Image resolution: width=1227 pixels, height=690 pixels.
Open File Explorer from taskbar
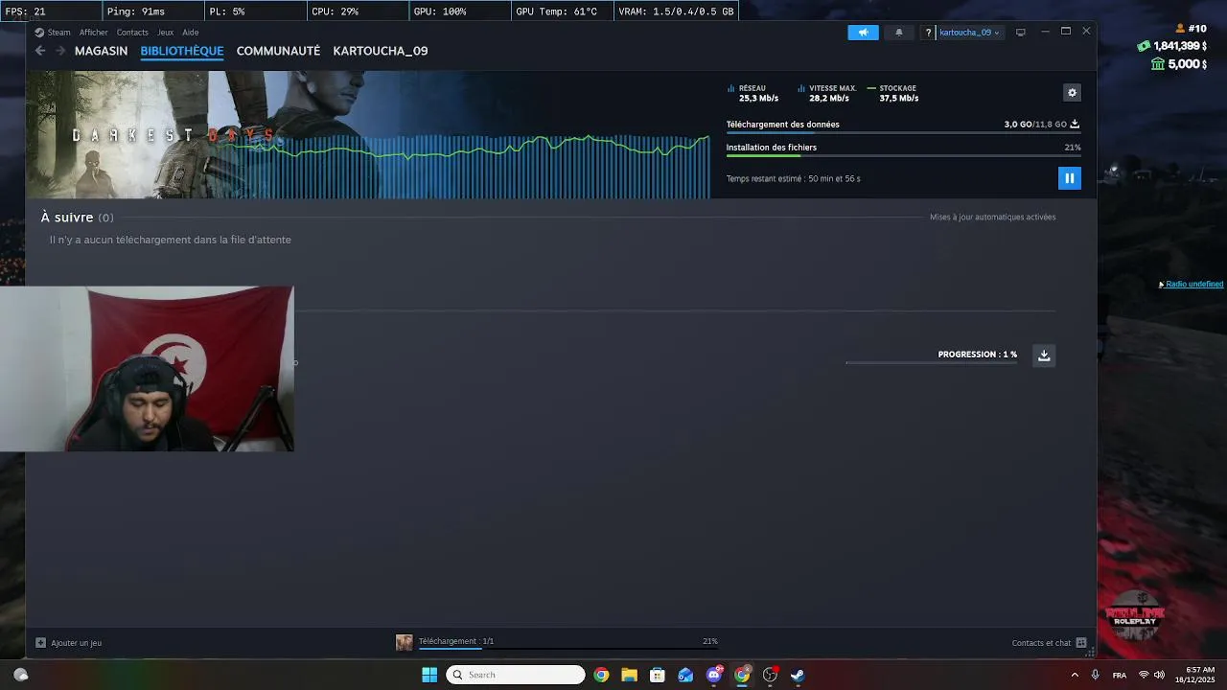629,675
